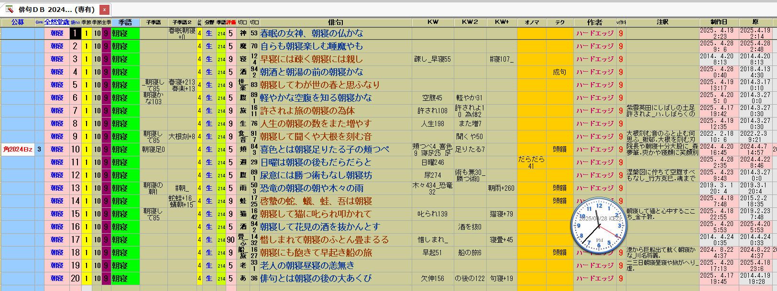Click the app icon in the 俳句DB tab

coord(9,9)
